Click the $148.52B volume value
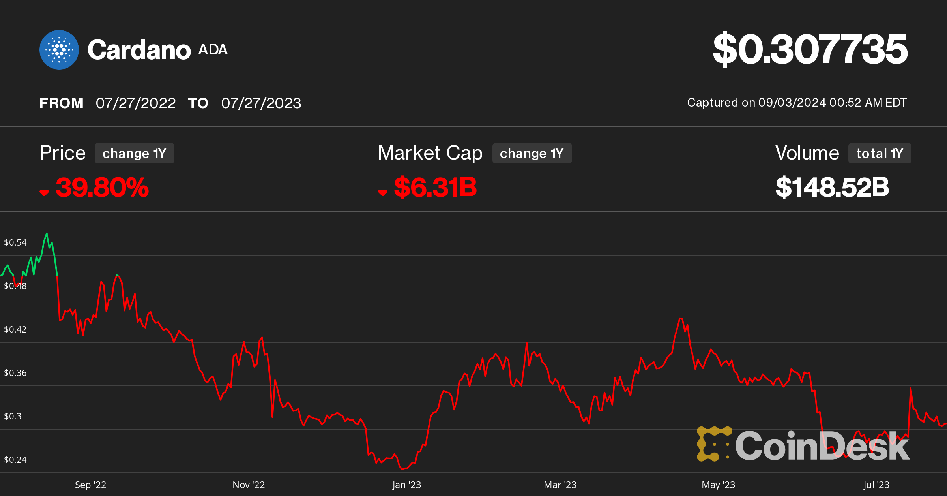Screen dimensions: 947x496 click(832, 187)
